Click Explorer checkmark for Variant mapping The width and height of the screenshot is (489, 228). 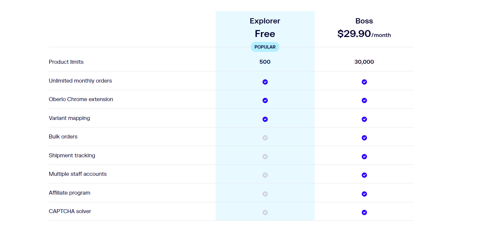point(265,119)
